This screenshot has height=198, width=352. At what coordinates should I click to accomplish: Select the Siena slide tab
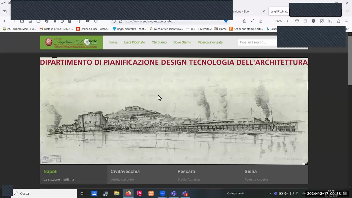(274, 174)
